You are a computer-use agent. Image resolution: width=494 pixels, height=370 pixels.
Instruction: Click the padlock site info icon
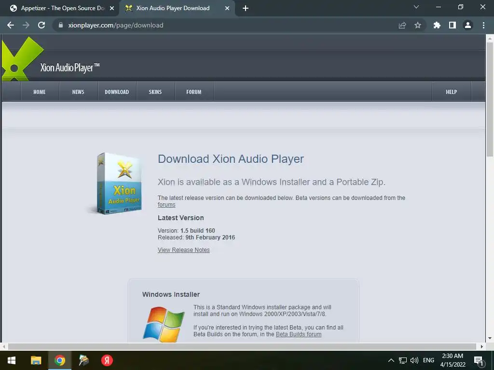point(61,25)
